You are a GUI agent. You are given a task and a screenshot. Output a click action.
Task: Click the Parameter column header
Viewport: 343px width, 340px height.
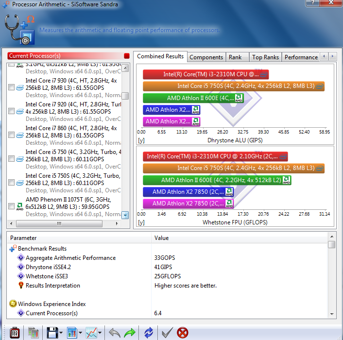(79, 238)
